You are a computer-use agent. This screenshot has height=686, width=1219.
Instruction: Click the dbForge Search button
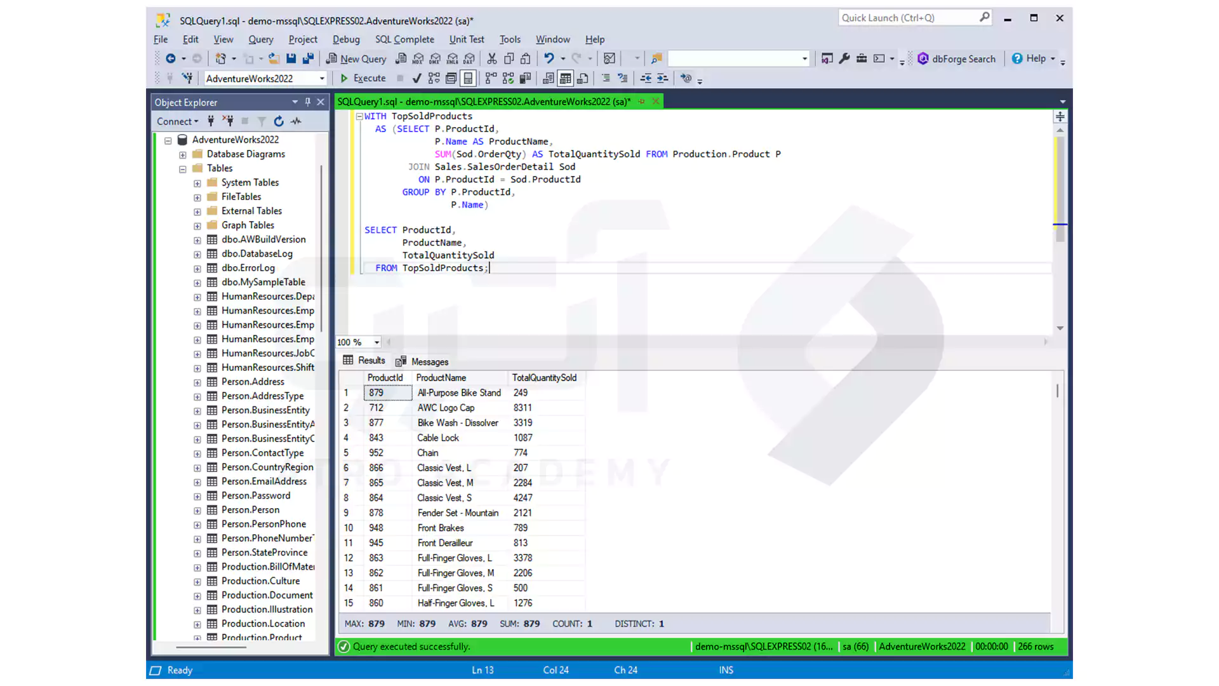click(x=956, y=58)
